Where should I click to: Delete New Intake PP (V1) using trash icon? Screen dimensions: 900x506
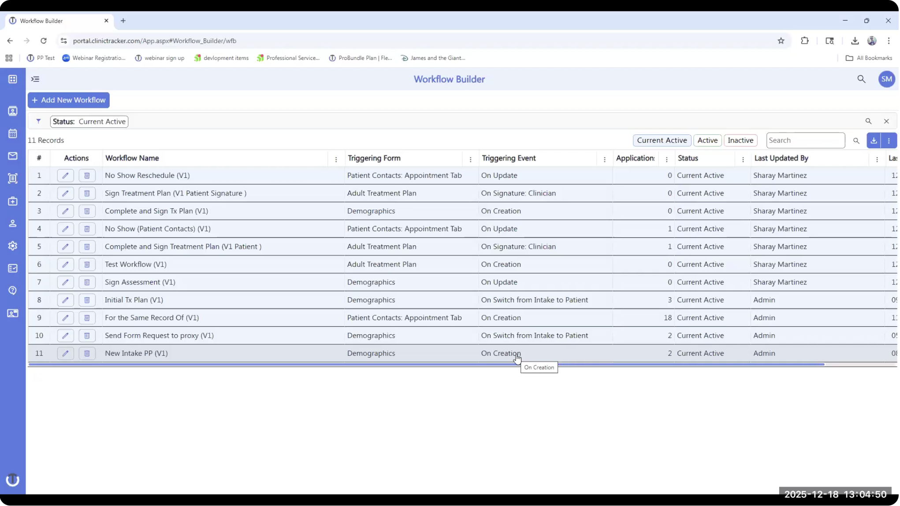coord(87,353)
